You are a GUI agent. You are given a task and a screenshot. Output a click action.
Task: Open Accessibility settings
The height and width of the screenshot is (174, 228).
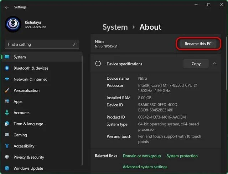click(42, 146)
